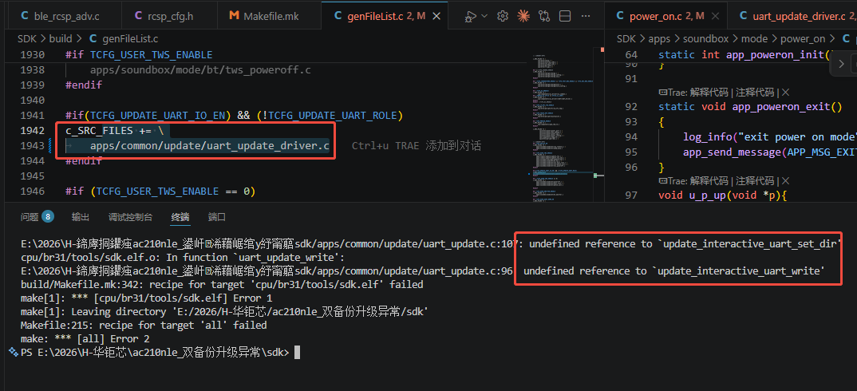
Task: Click the orange Trae AI starburst icon
Action: 523,17
